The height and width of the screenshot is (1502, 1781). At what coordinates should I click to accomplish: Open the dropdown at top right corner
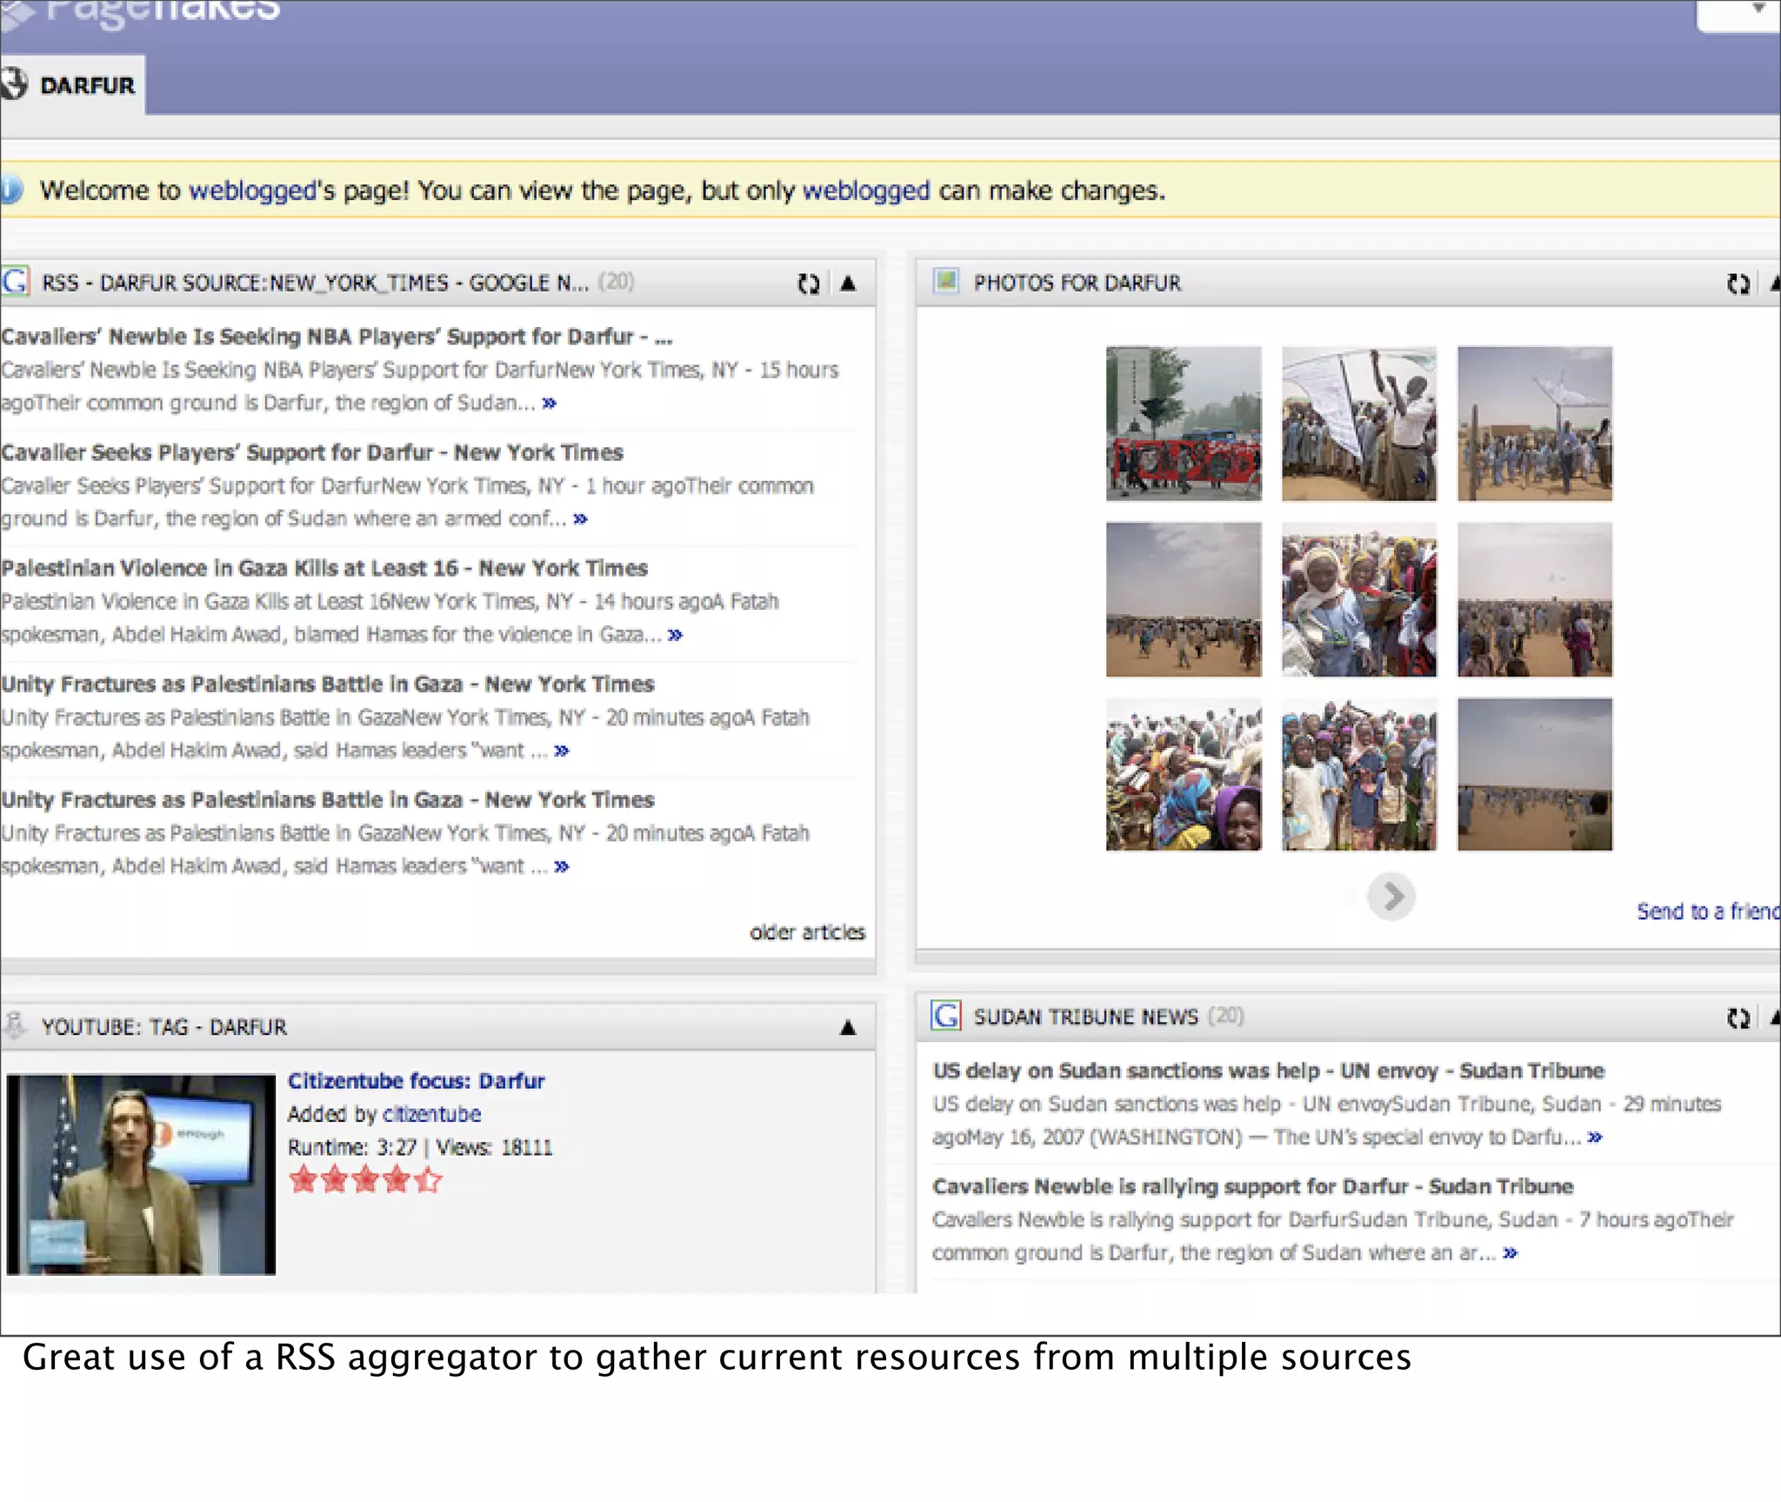(x=1739, y=14)
